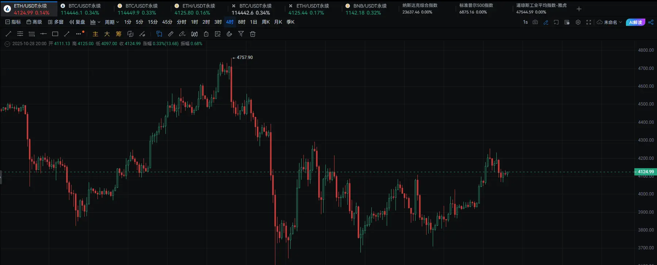Open chart settings hexagon icon
The image size is (657, 265).
tap(578, 22)
